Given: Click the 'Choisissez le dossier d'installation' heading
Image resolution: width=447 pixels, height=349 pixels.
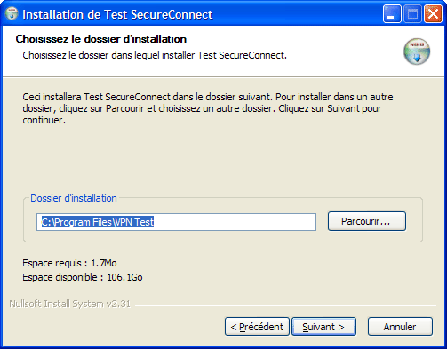Looking at the screenshot, I should (x=101, y=39).
